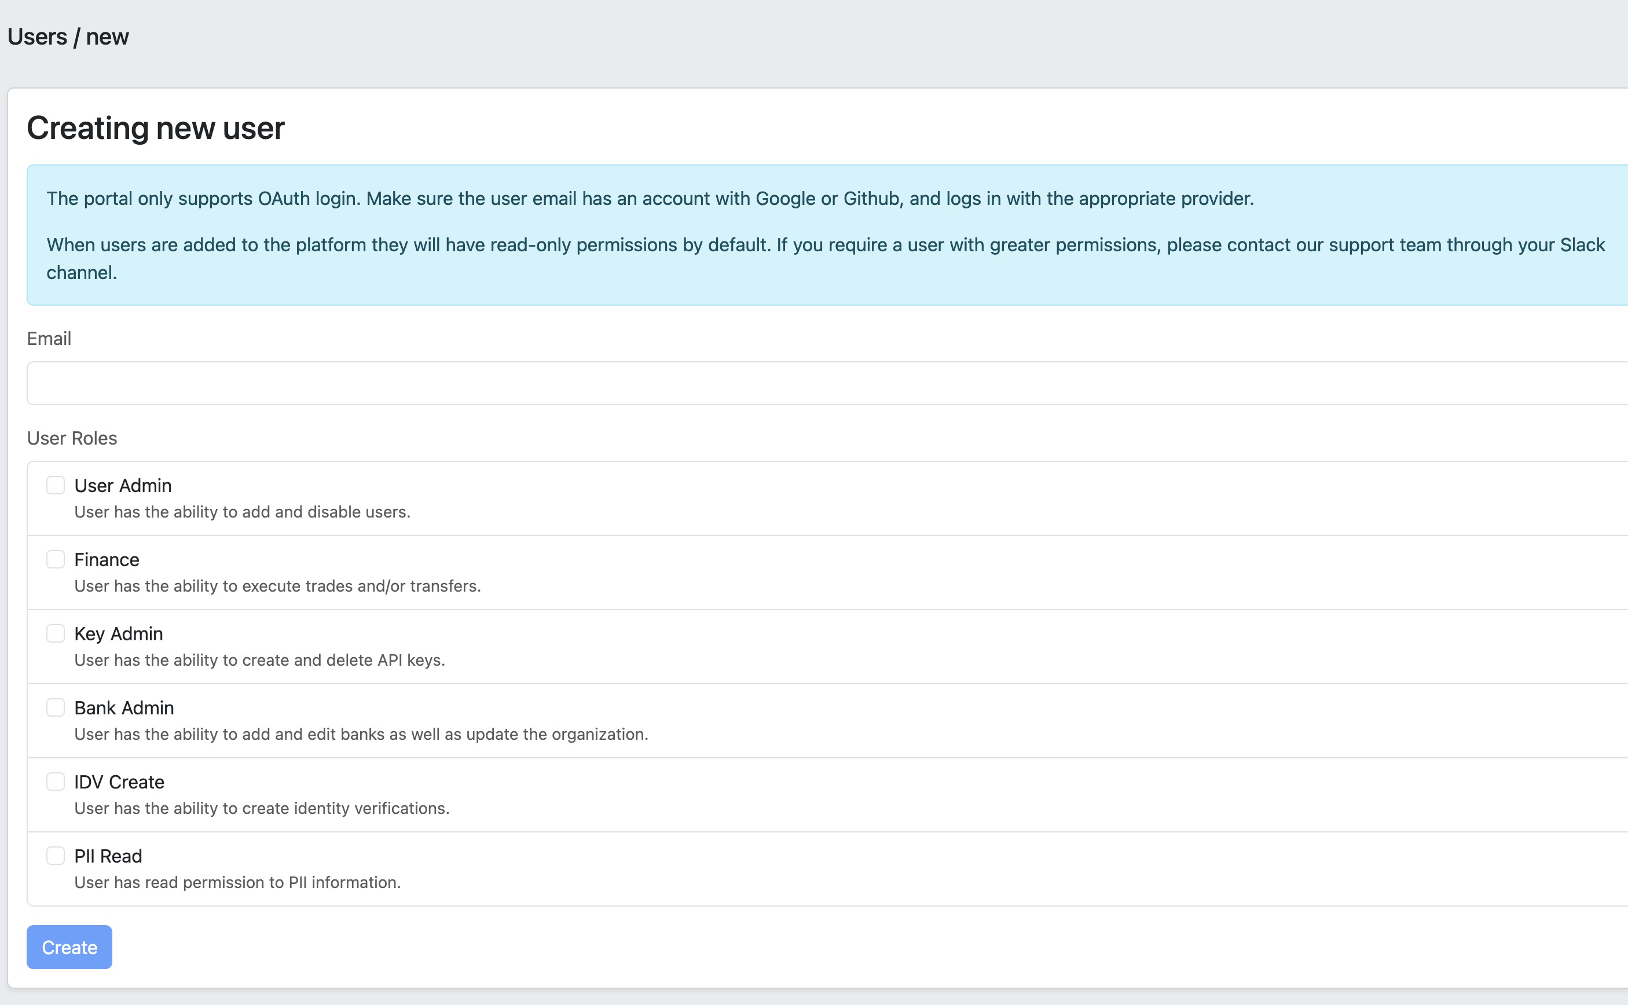Click the Bank Admin label
Image resolution: width=1628 pixels, height=1005 pixels.
(x=124, y=708)
